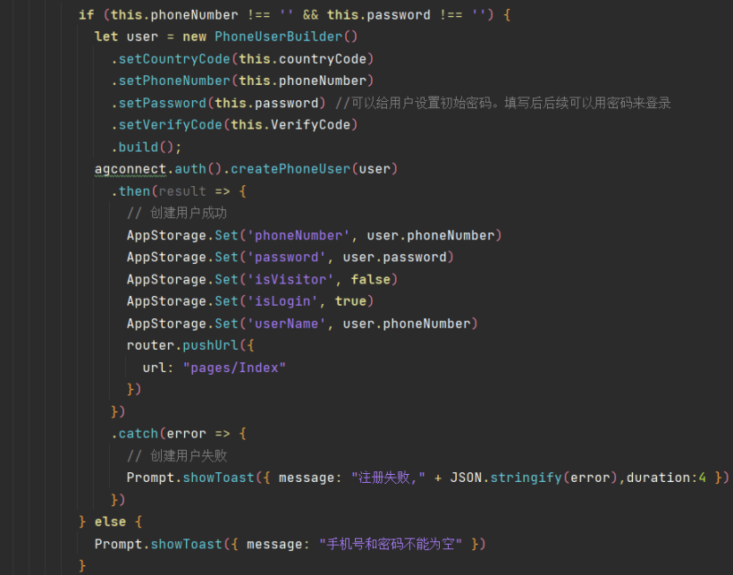Click the else keyword
Viewport: 733px width, 575px height.
click(110, 521)
